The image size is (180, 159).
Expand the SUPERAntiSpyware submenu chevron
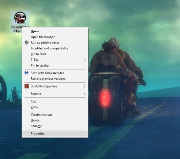click(x=84, y=86)
